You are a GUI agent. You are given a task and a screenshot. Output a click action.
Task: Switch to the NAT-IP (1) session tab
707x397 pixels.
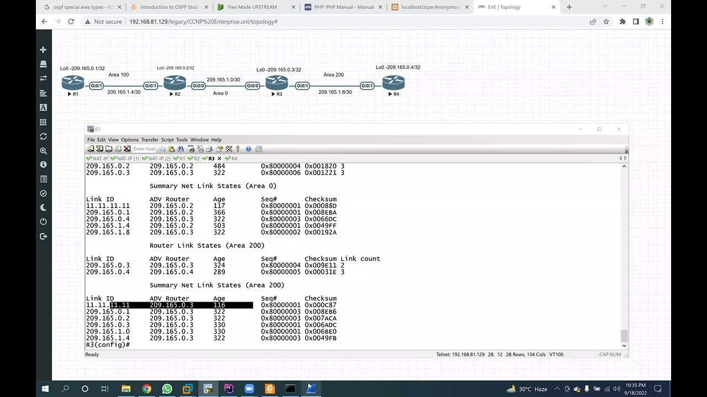125,159
